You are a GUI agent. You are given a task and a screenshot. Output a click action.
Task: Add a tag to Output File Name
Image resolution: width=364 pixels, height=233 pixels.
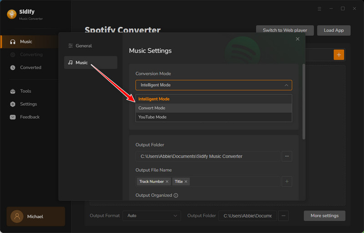[287, 182]
